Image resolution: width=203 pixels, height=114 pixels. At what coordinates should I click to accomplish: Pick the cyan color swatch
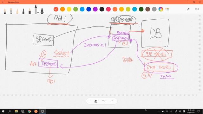(134, 9)
